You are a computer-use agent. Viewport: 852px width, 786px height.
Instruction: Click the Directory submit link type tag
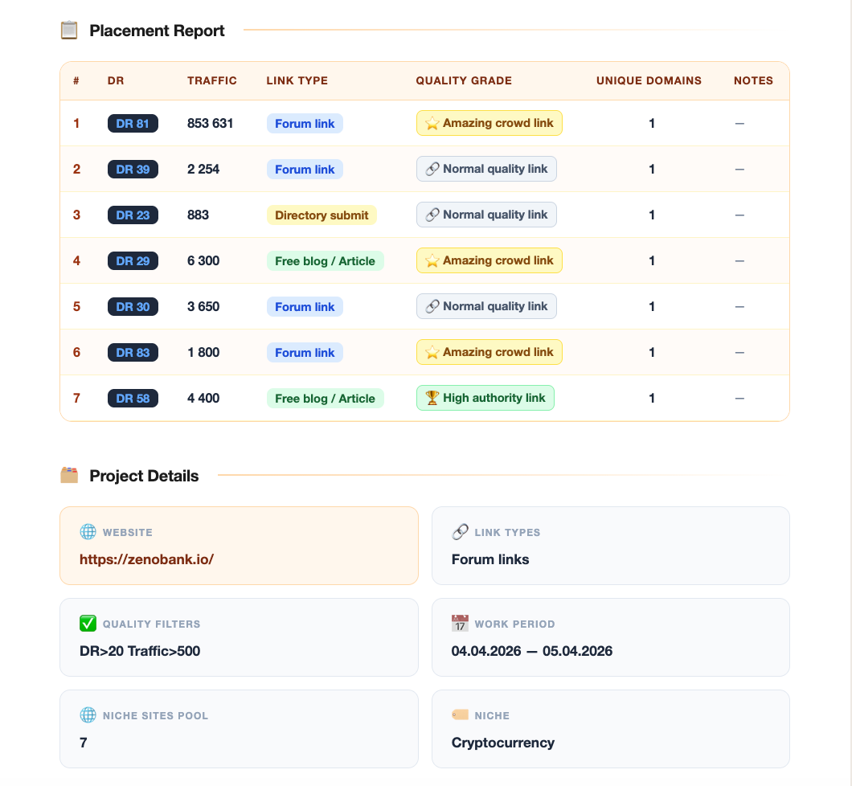322,215
